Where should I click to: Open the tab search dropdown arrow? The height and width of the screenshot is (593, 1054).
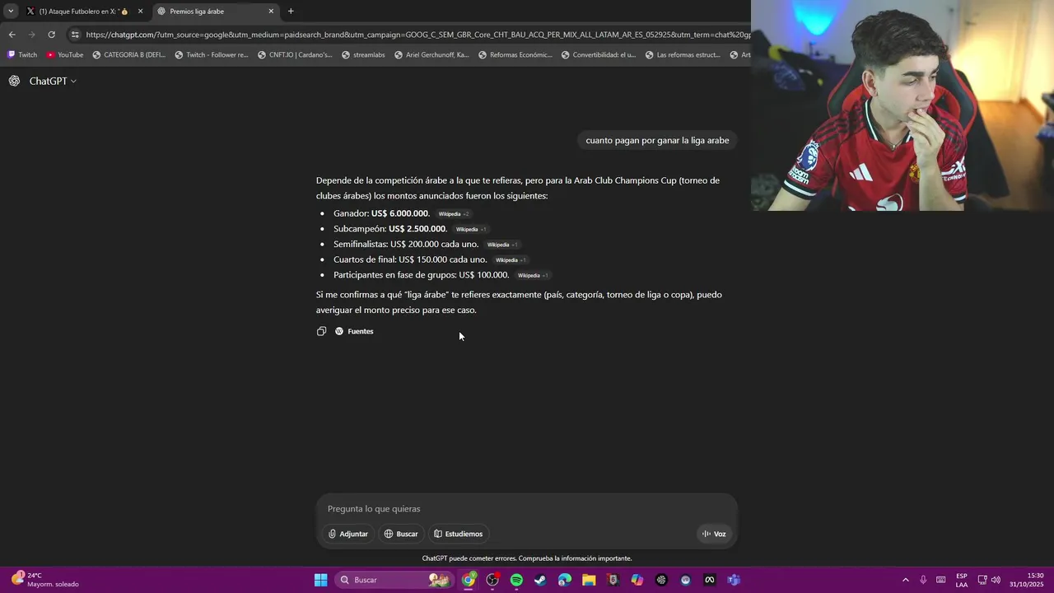coord(11,12)
